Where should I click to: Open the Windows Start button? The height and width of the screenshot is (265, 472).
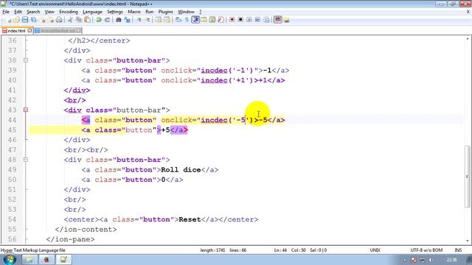click(x=10, y=259)
